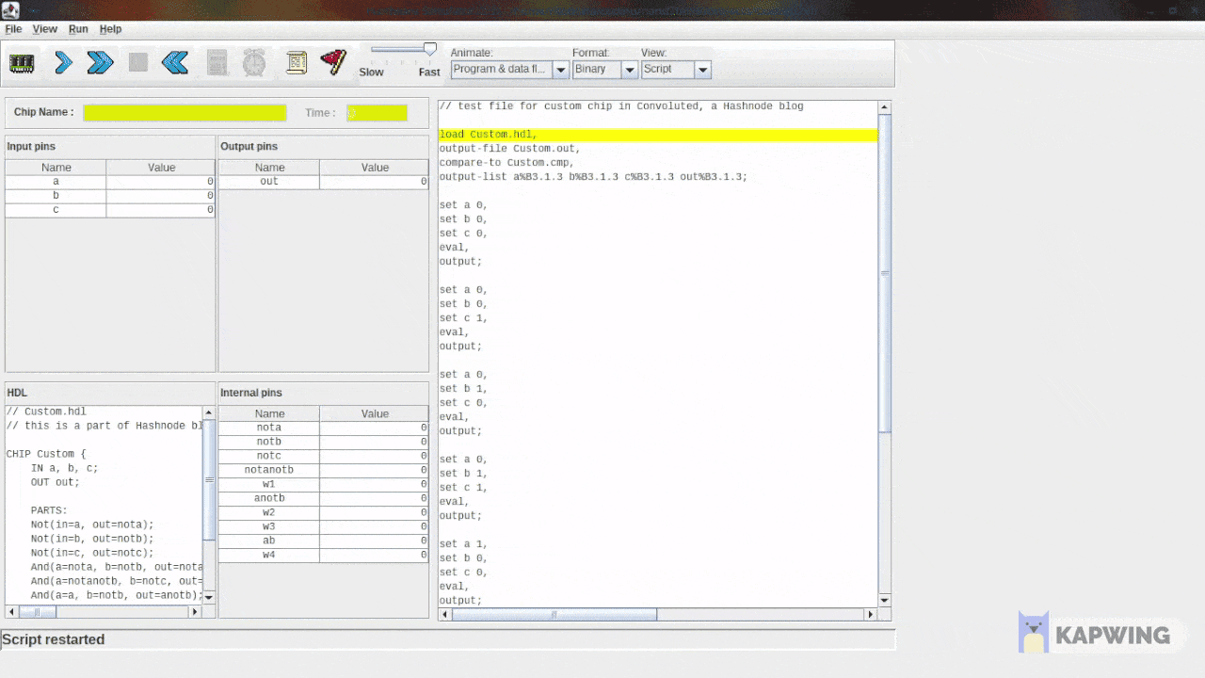
Task: Click 'output-file Custom.out,' script line
Action: point(509,149)
